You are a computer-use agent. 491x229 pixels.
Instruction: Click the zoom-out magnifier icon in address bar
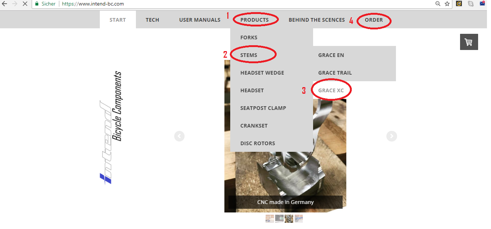(438, 4)
